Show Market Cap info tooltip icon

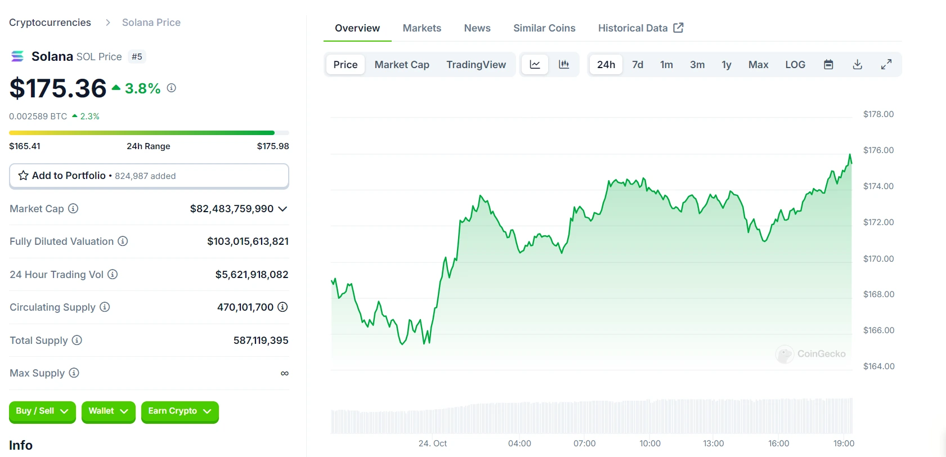pyautogui.click(x=73, y=208)
